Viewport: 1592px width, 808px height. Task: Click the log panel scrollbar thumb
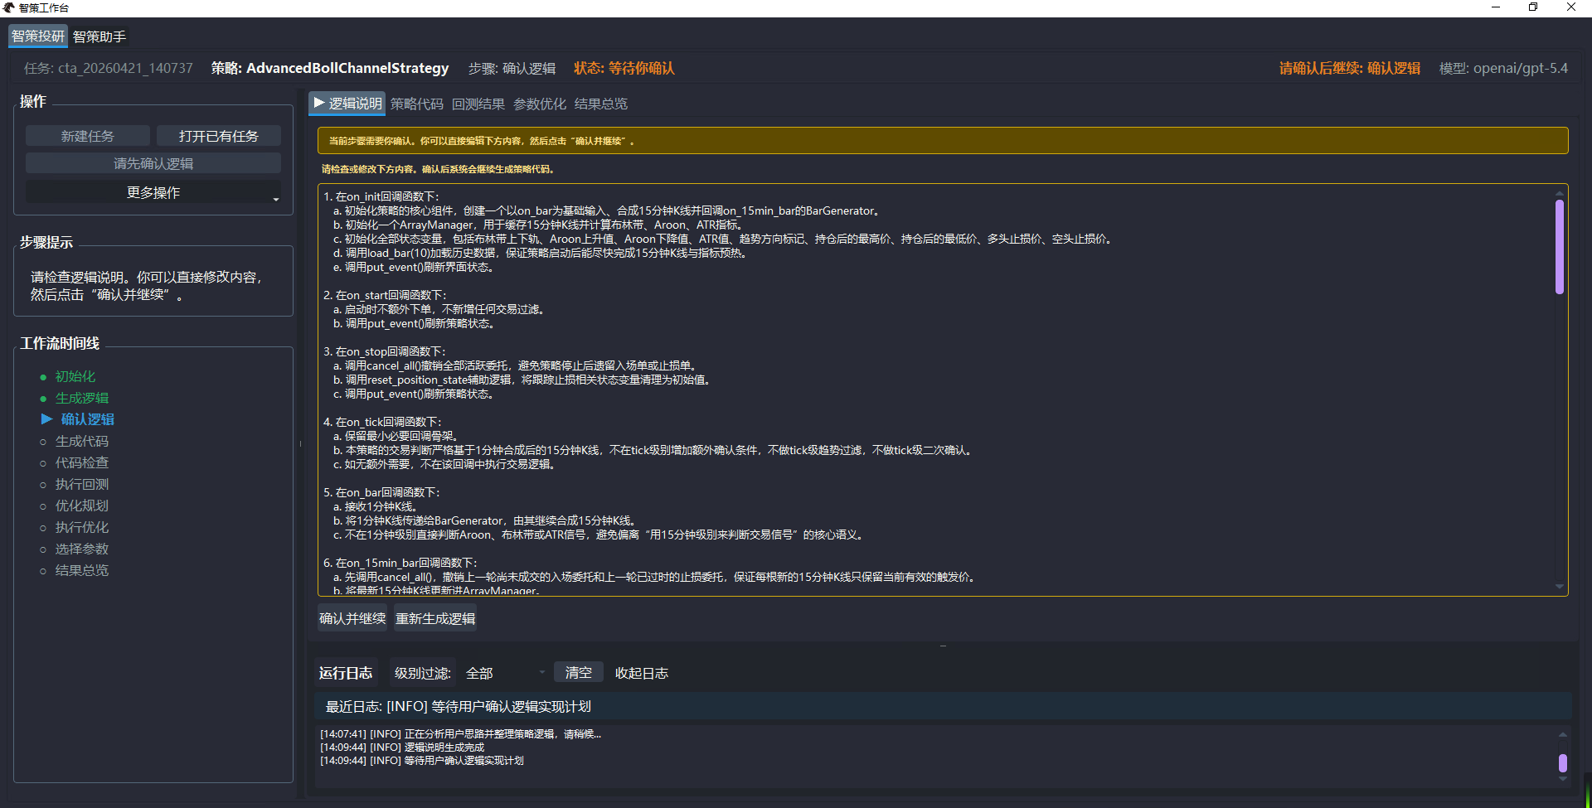point(1563,763)
